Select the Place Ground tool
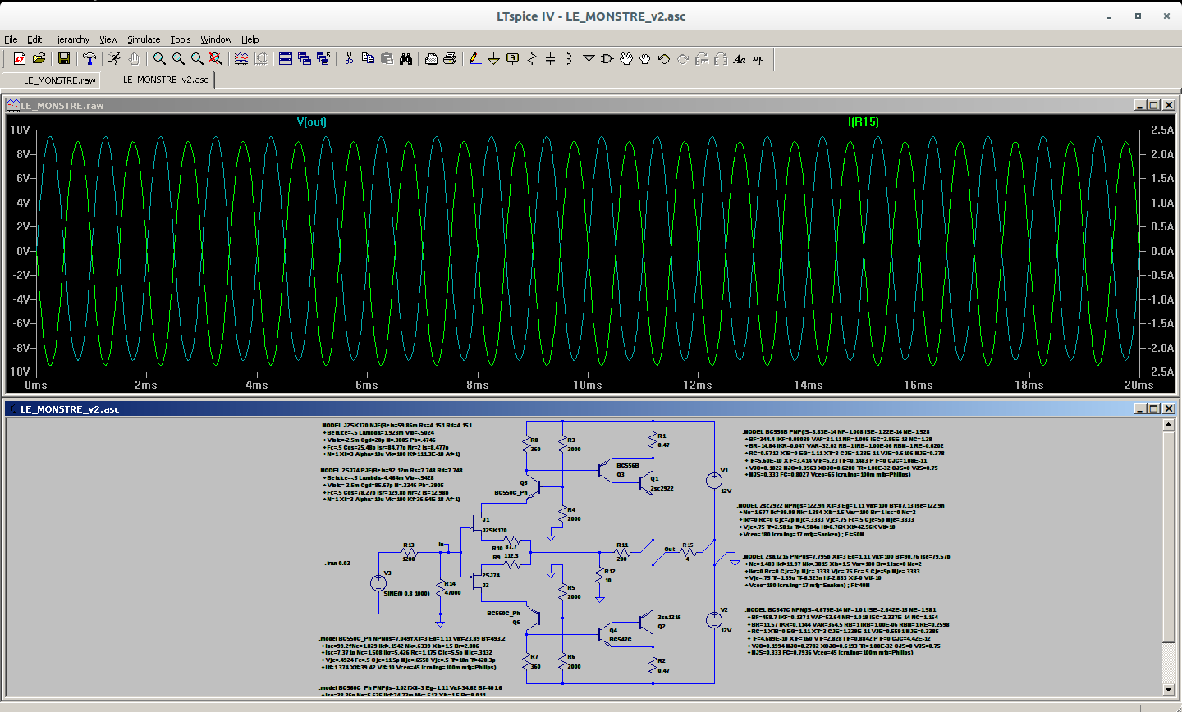Image resolution: width=1182 pixels, height=712 pixels. [494, 58]
